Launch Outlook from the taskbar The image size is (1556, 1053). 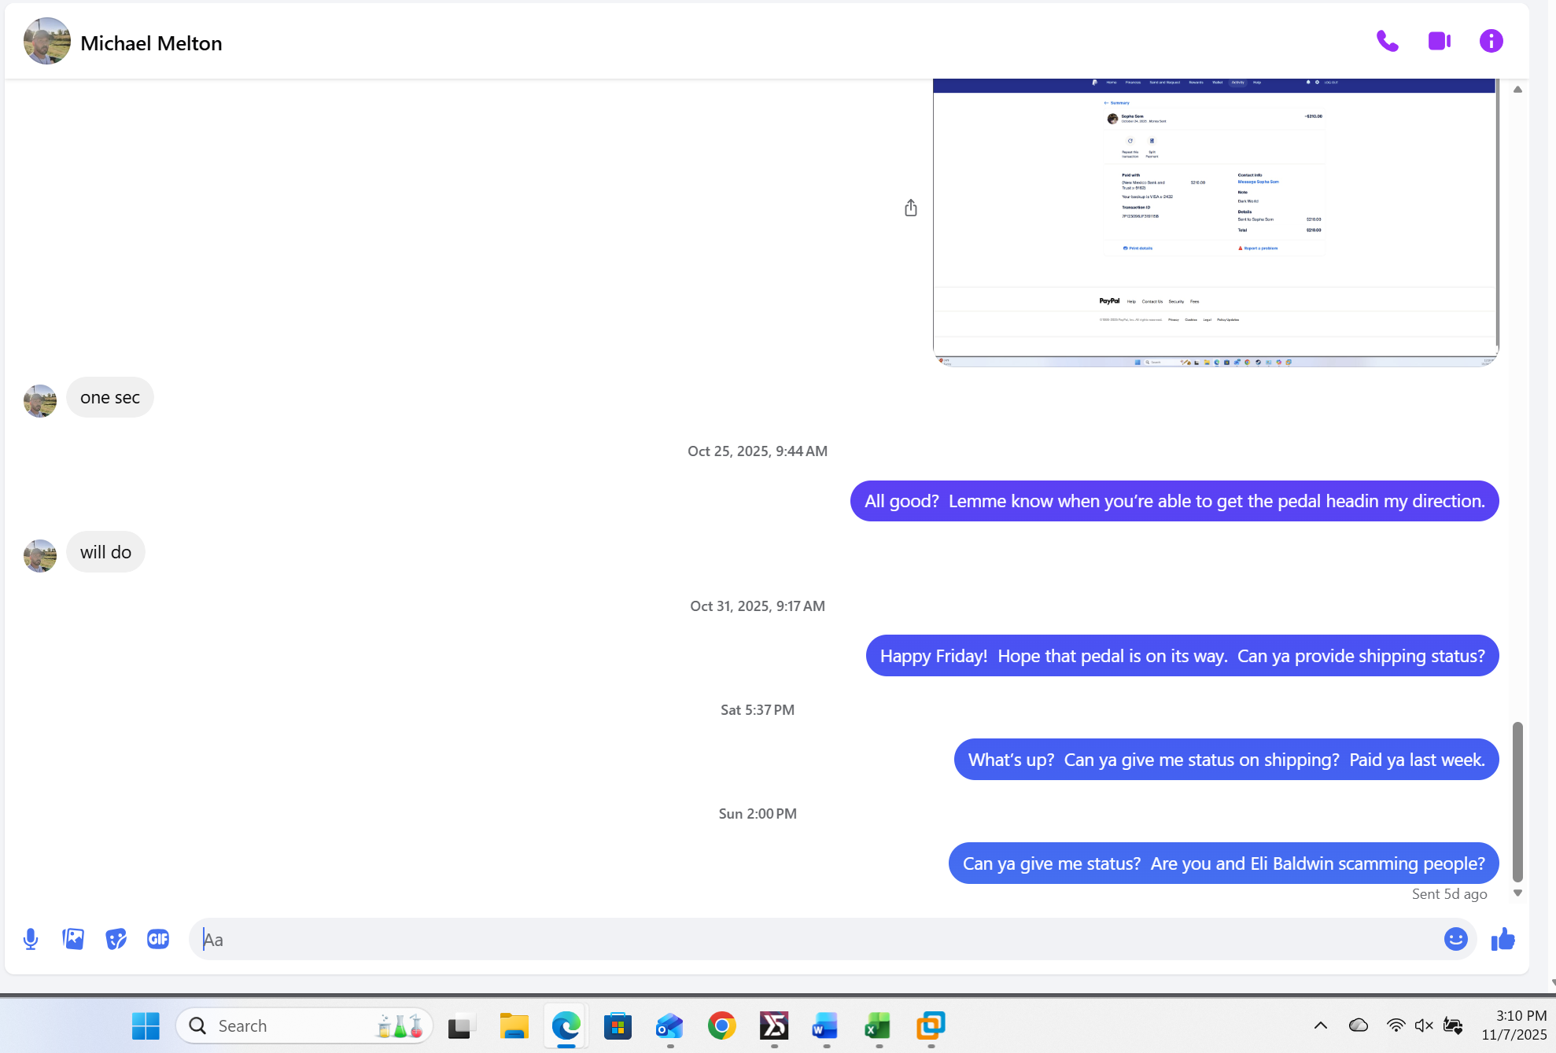pos(669,1025)
